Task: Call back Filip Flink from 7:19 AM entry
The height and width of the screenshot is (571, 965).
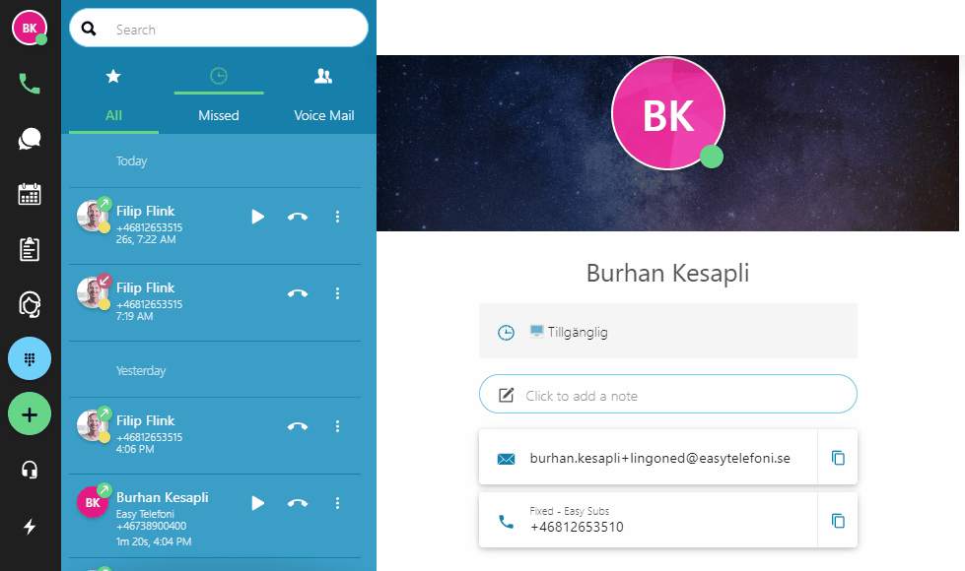Action: click(298, 293)
